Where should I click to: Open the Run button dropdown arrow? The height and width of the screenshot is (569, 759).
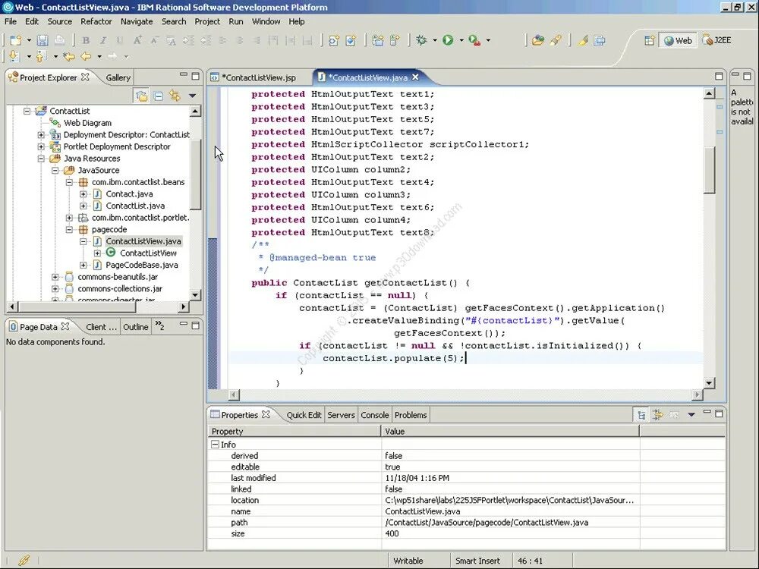pyautogui.click(x=461, y=41)
